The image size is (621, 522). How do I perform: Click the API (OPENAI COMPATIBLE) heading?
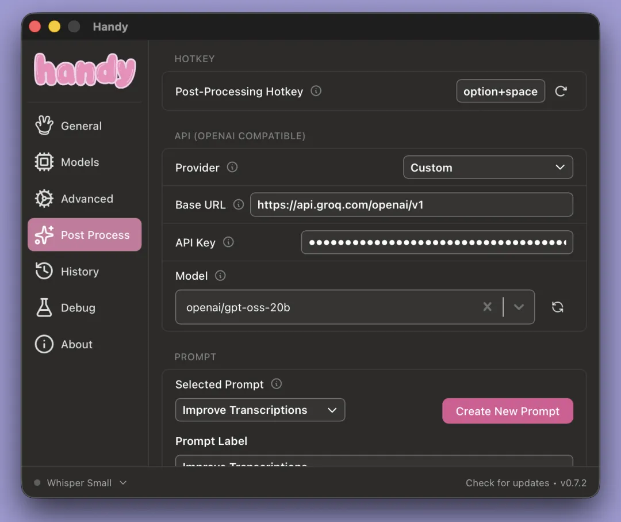pos(240,136)
